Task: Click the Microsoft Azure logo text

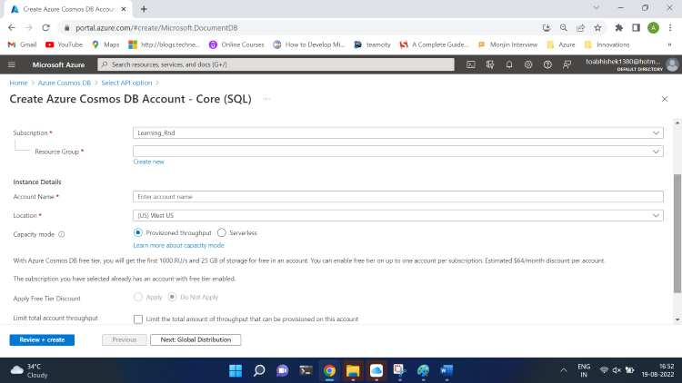Action: tap(58, 64)
